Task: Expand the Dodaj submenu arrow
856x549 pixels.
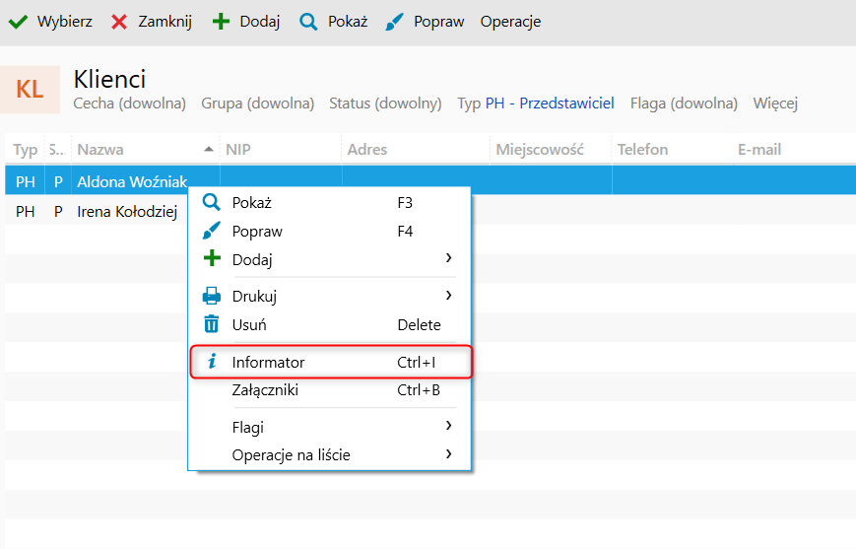Action: point(448,258)
